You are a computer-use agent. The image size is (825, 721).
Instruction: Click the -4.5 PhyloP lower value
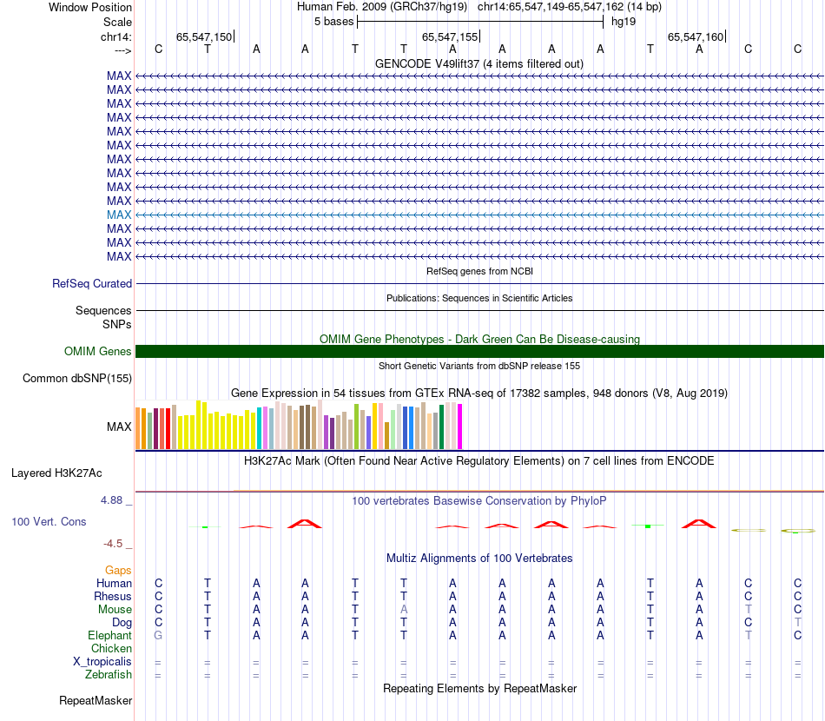point(113,544)
